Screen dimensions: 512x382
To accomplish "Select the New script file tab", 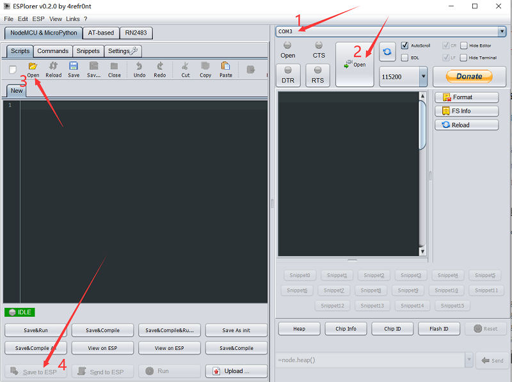I will (17, 91).
